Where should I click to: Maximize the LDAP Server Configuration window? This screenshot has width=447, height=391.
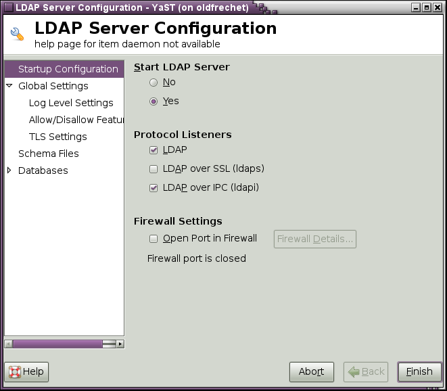coord(426,7)
